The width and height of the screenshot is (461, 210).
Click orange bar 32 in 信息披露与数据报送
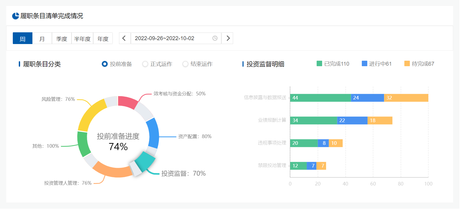coord(406,98)
